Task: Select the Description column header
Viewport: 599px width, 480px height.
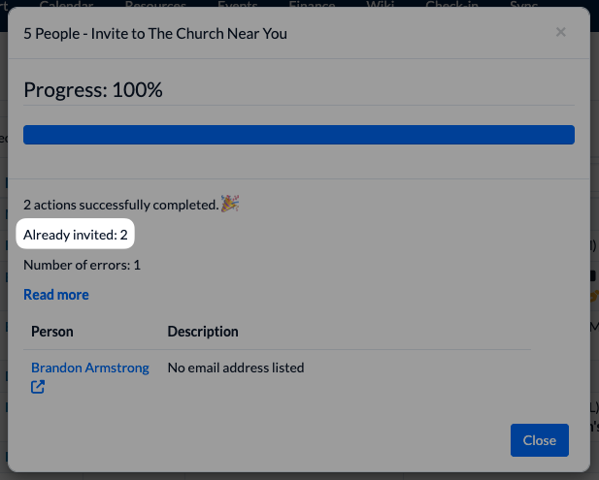Action: (x=203, y=332)
